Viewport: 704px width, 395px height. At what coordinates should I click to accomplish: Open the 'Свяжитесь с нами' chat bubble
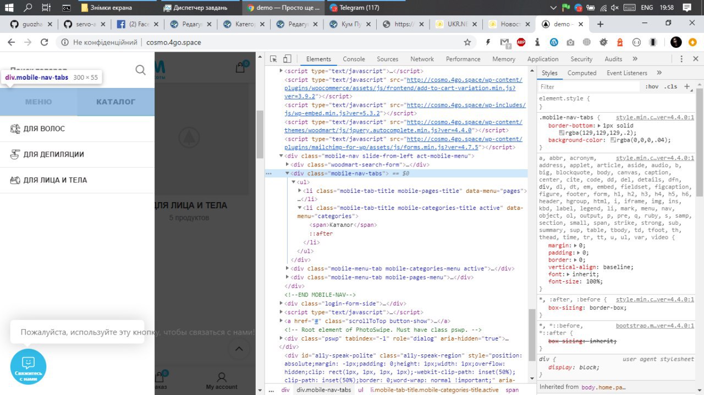[x=29, y=366]
